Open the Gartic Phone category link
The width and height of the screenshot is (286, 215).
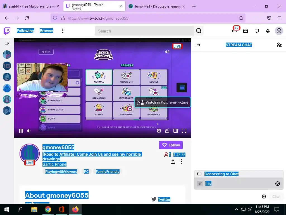coord(54,164)
